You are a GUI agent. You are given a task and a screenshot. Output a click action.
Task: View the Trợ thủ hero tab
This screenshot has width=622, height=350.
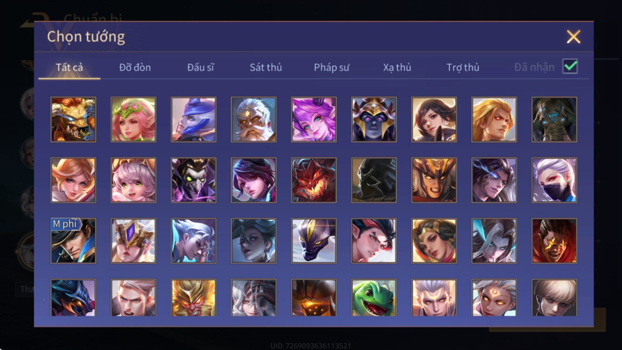[x=463, y=67]
